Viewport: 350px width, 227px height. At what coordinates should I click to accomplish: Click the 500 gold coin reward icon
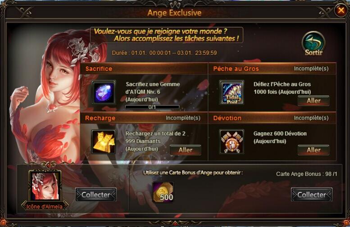[163, 192]
